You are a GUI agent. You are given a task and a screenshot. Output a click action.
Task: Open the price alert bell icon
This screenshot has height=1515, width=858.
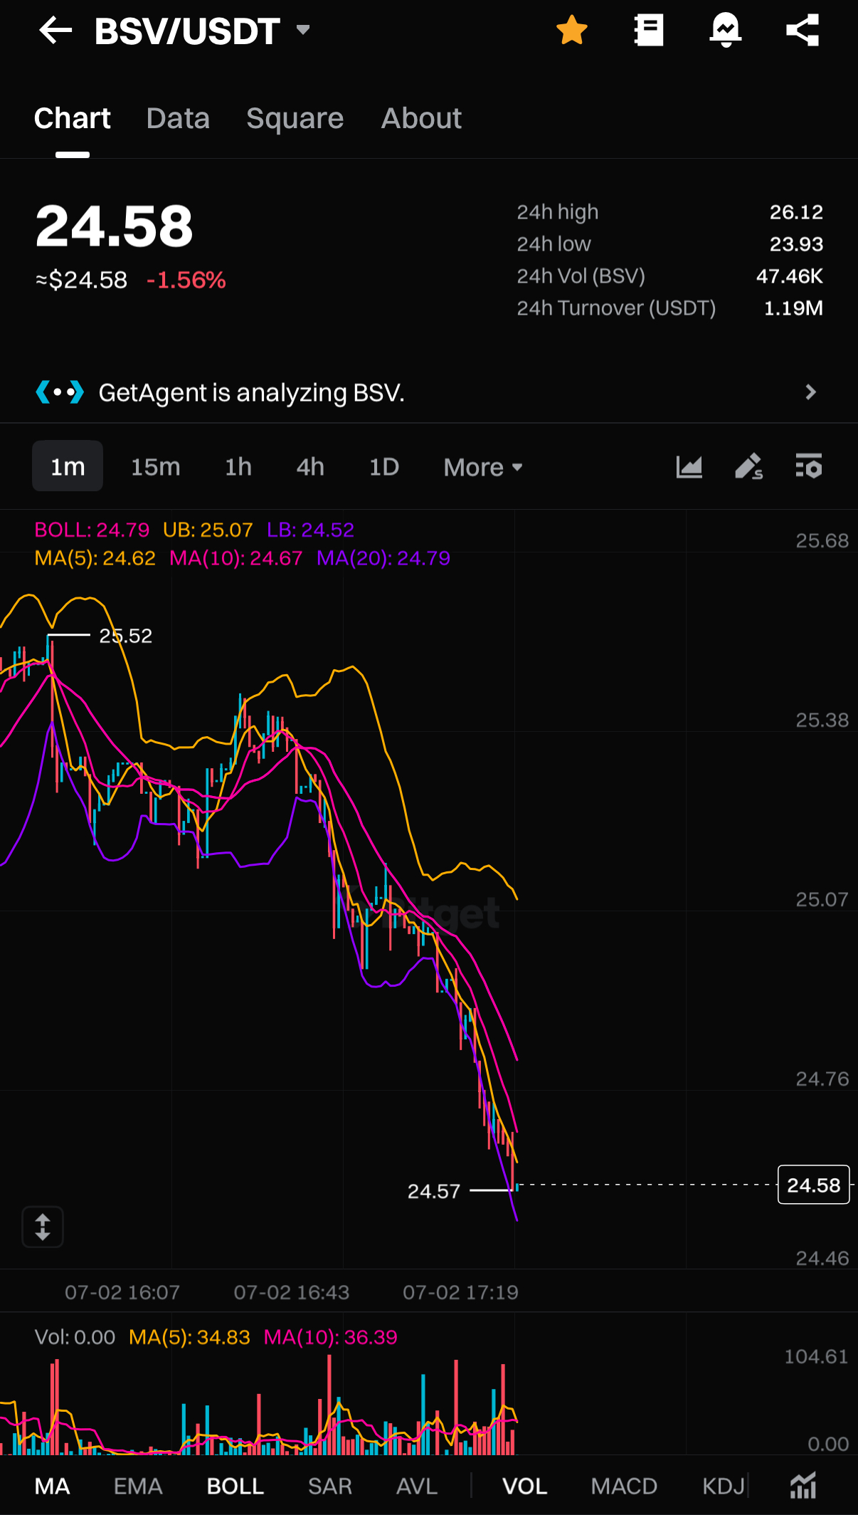coord(725,31)
